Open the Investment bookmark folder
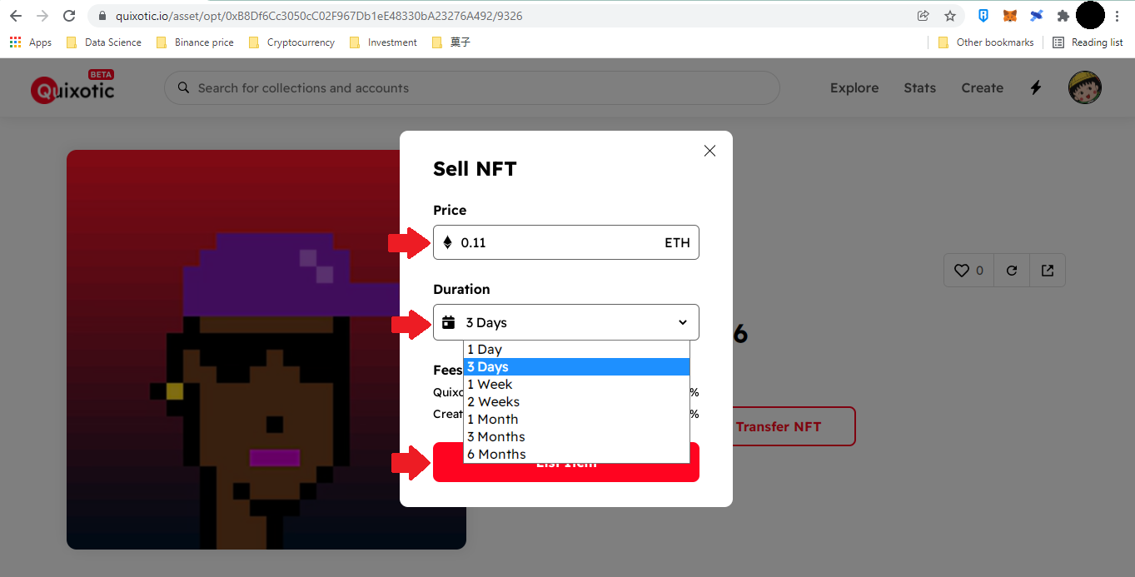The image size is (1135, 577). (x=384, y=42)
